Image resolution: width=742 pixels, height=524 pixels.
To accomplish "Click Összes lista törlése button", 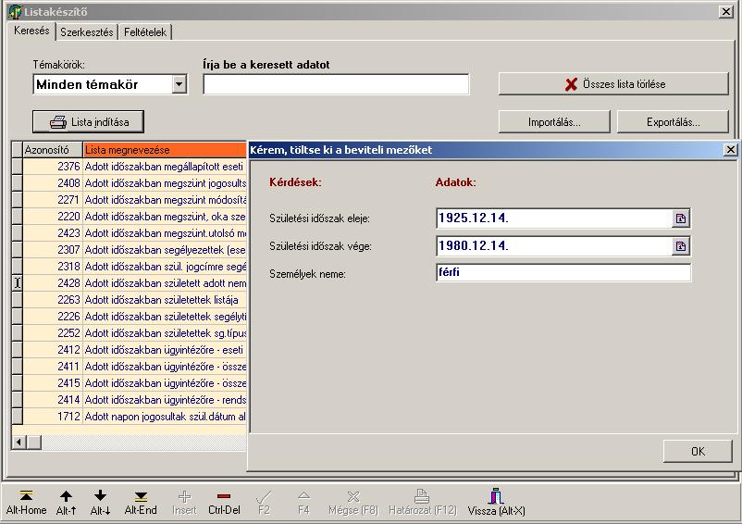I will pos(613,83).
